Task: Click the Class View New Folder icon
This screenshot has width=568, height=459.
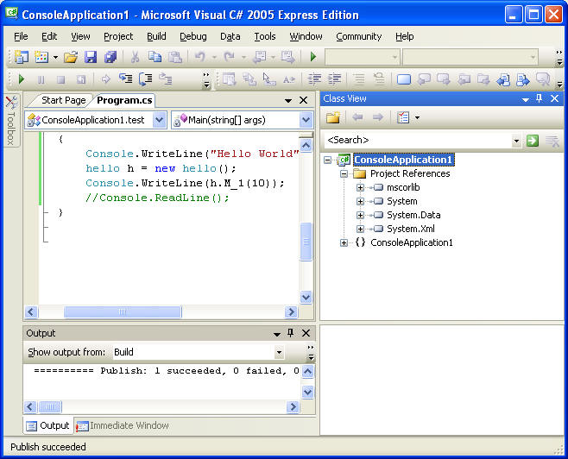Action: 333,117
